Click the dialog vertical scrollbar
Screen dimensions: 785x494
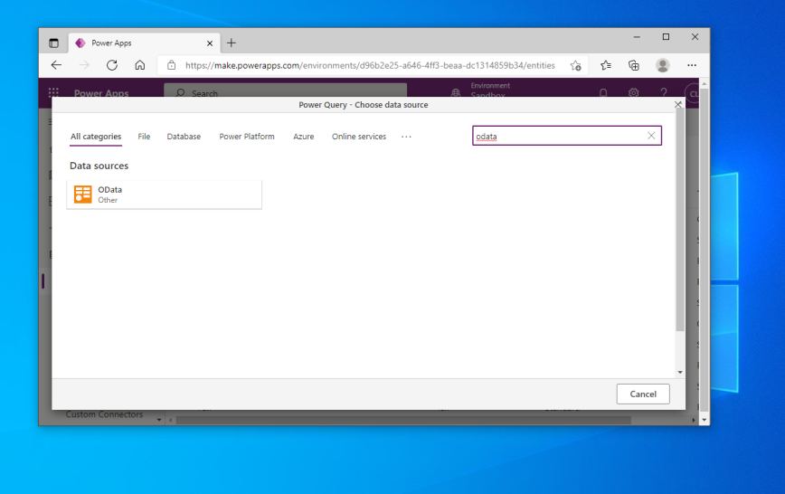(x=680, y=220)
